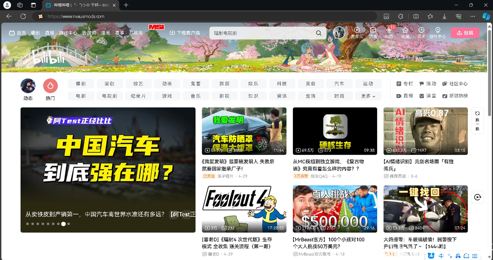Click the round replay icon beside lower video cards
Viewport: 493px width, 260px height.
tap(477, 197)
